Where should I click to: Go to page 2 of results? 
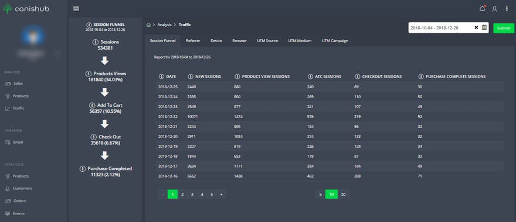[182, 195]
